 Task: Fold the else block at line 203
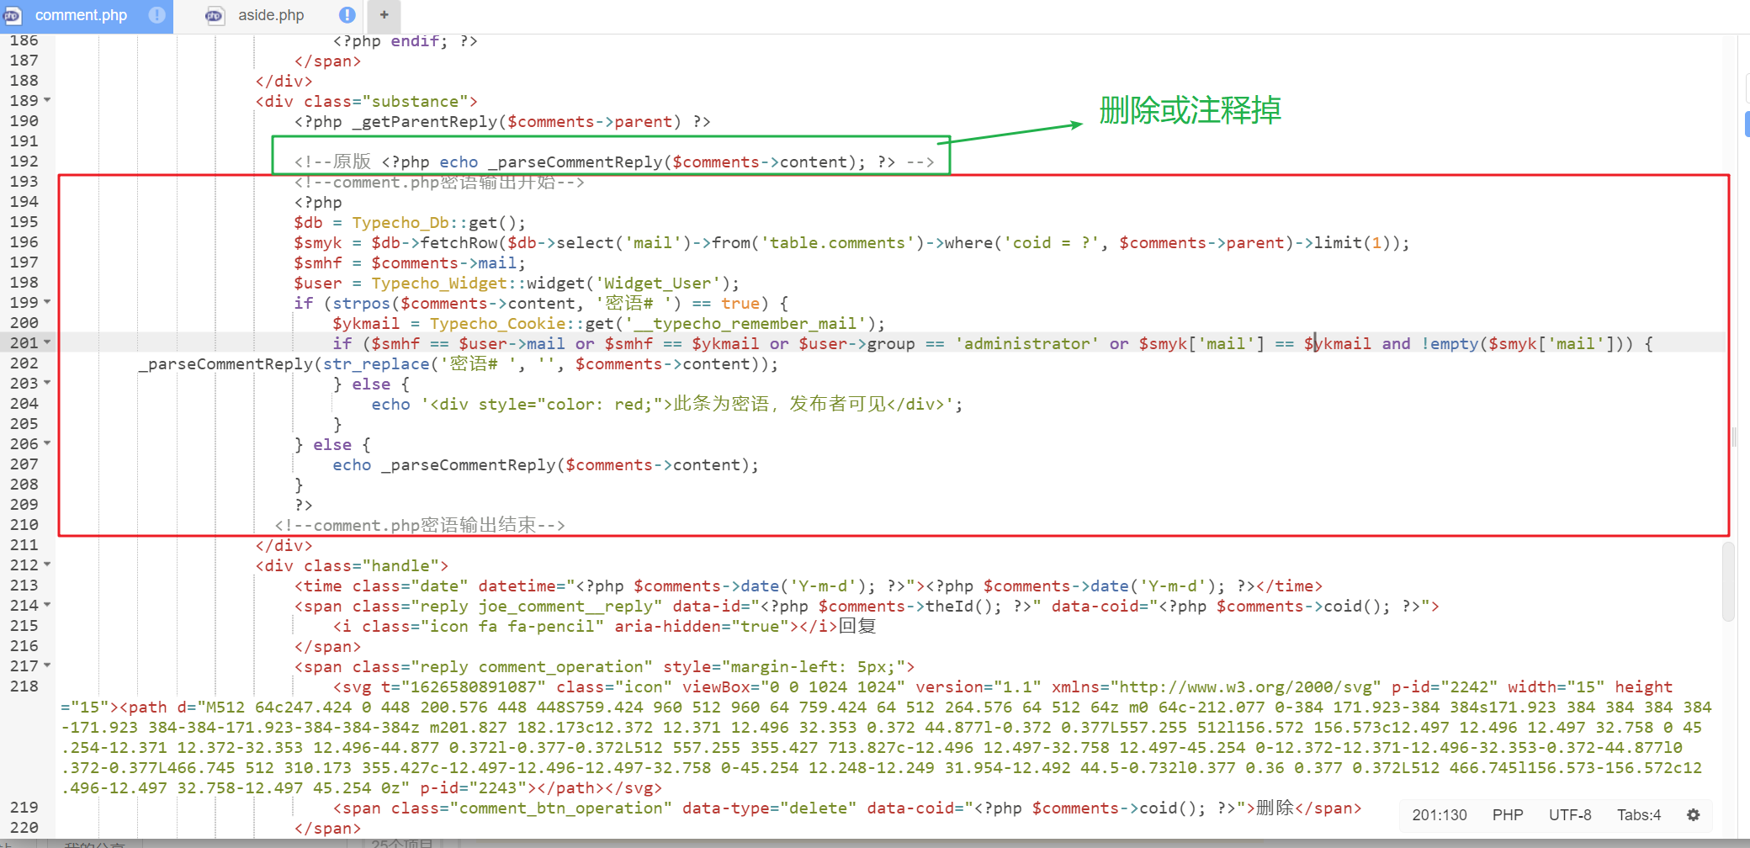47,383
